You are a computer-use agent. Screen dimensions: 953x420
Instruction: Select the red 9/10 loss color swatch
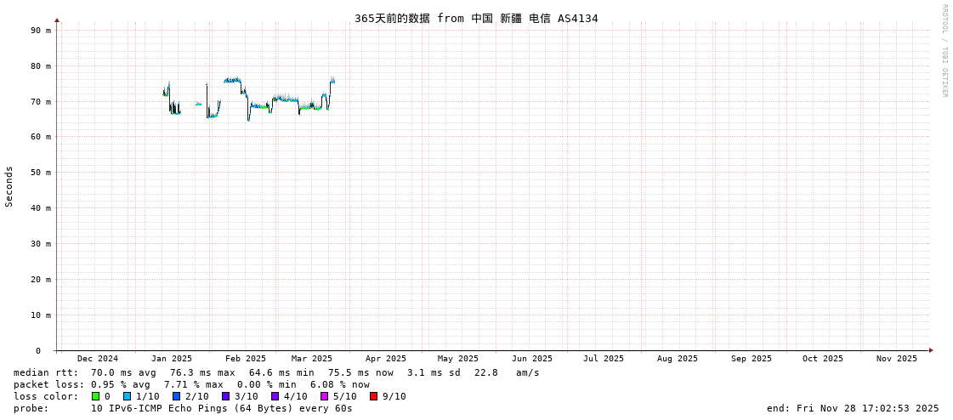pos(373,396)
